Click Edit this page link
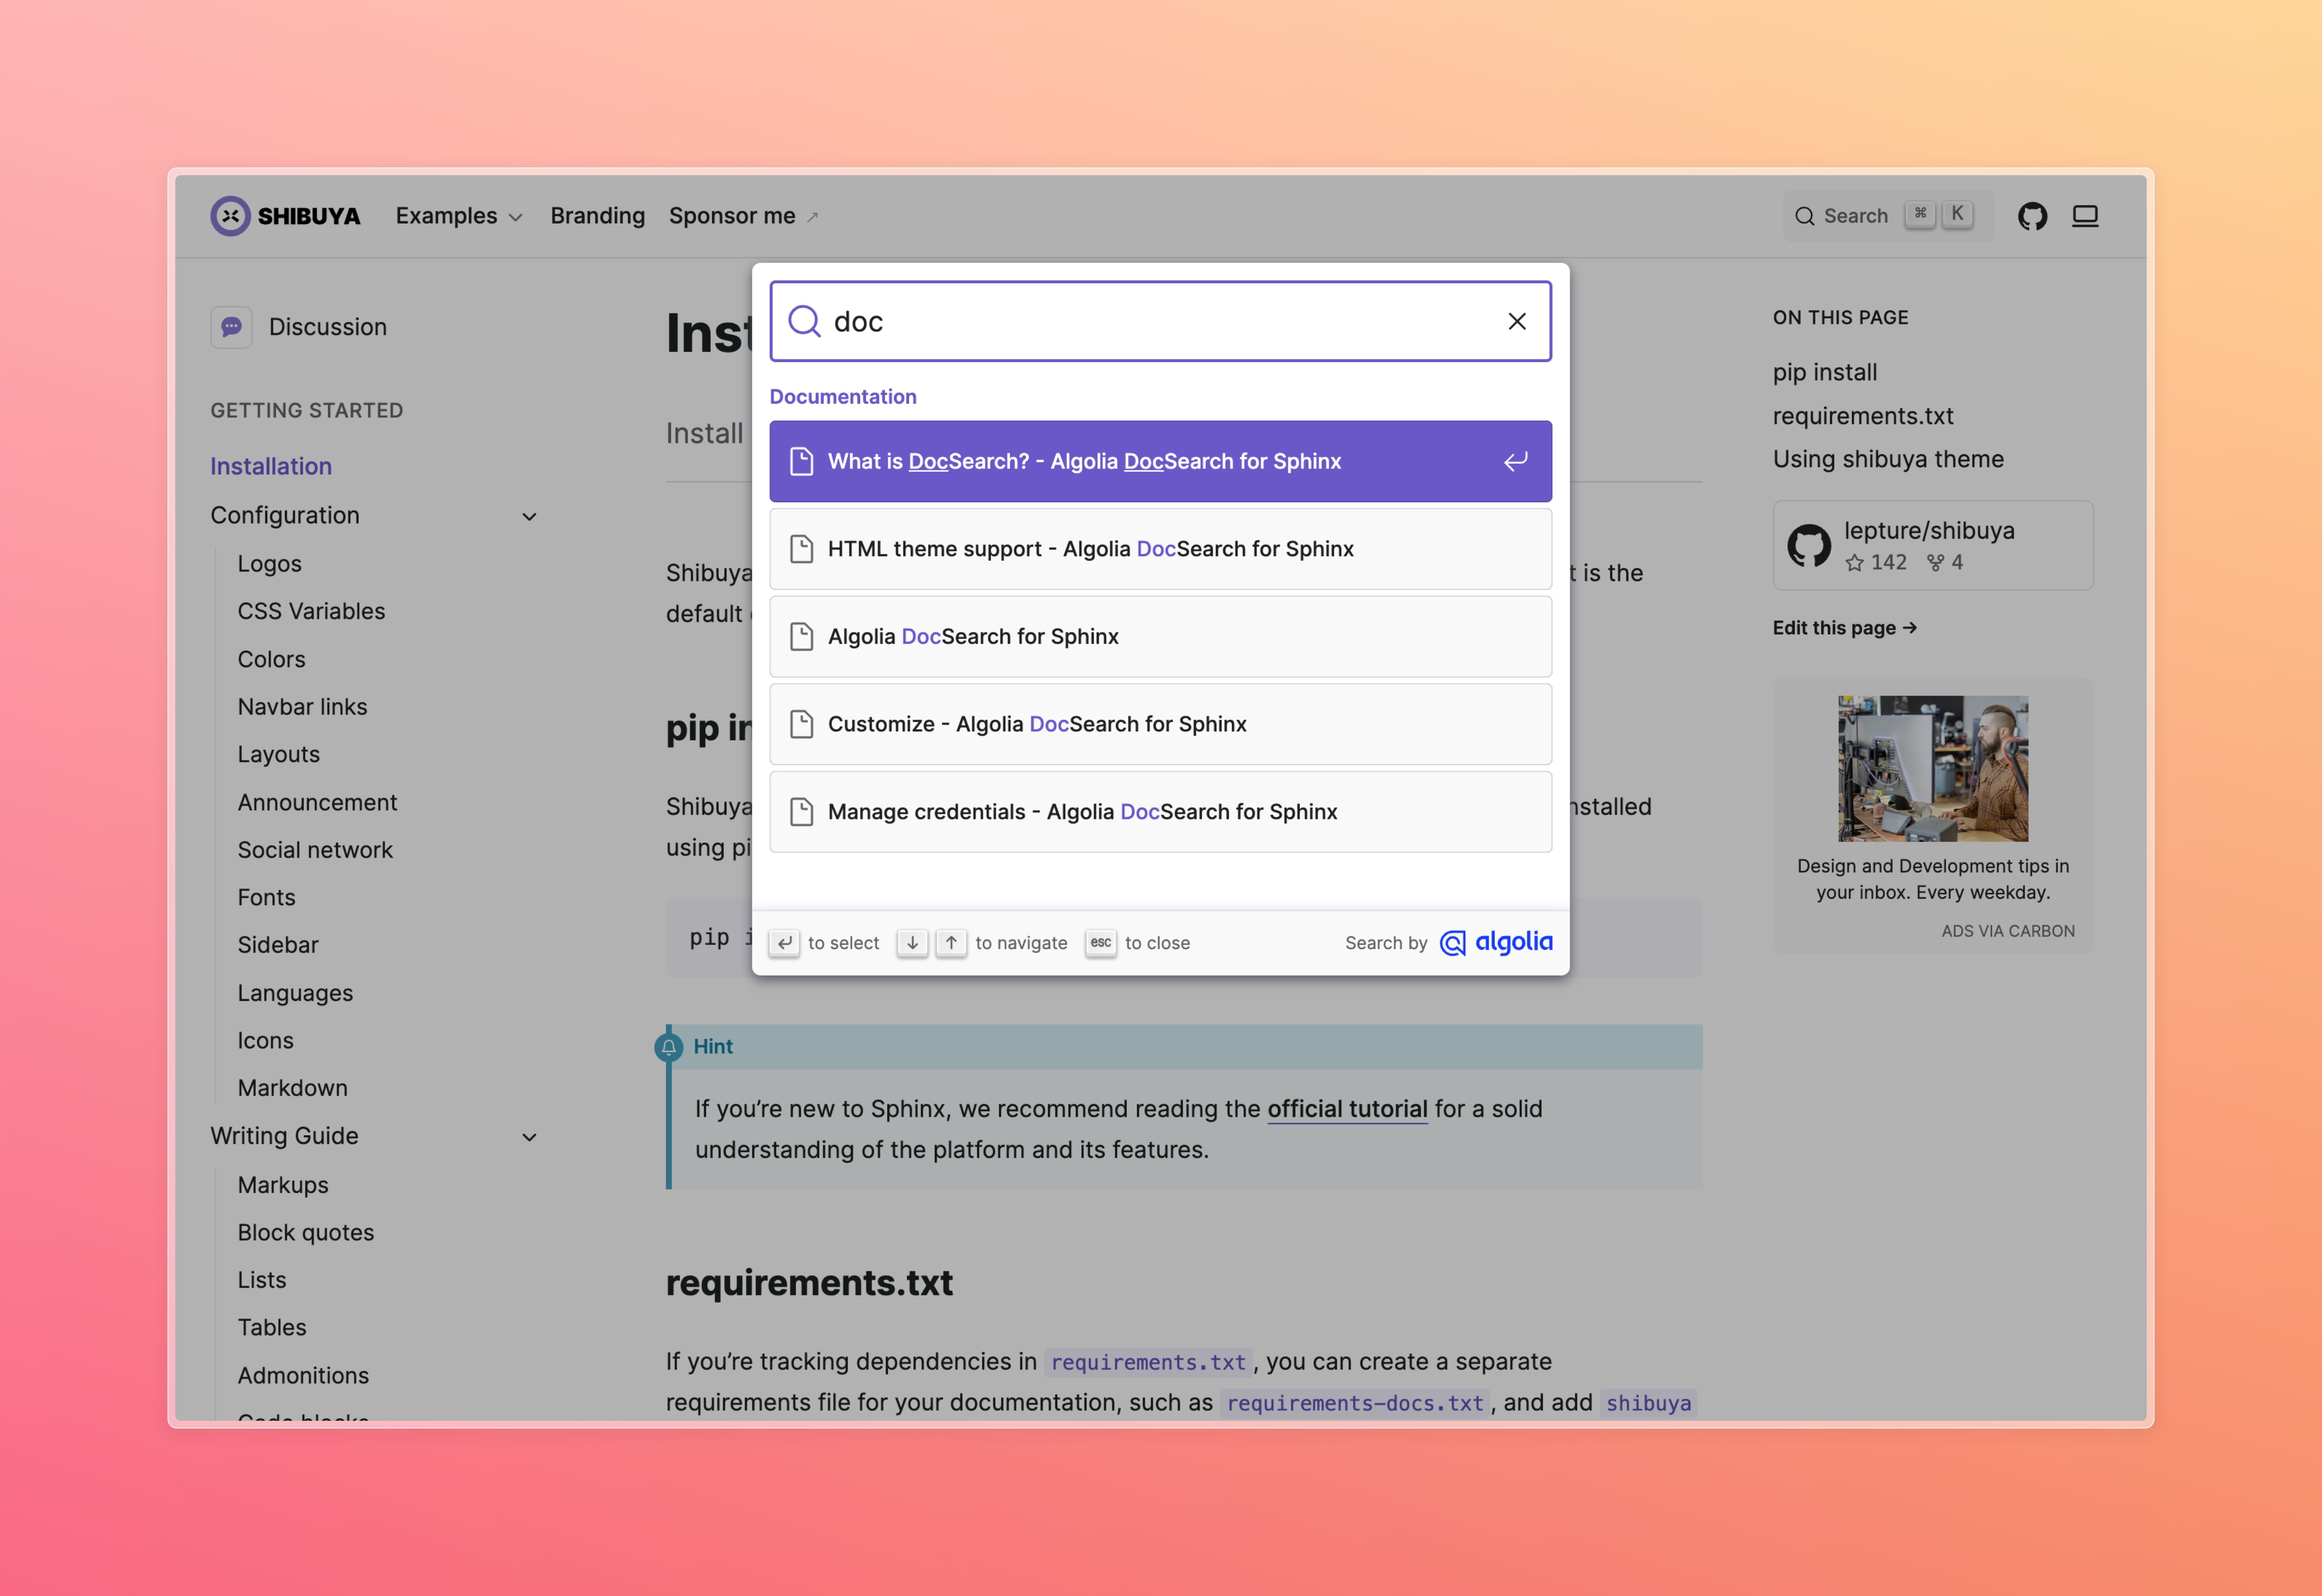This screenshot has height=1596, width=2322. pos(1845,628)
